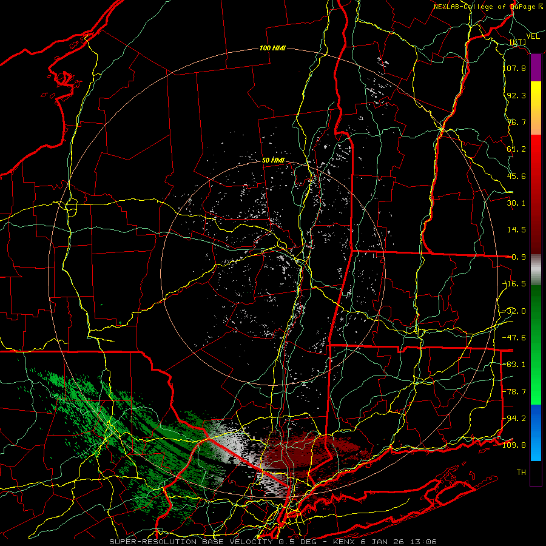Select the -16.5 velocity scale value
The width and height of the screenshot is (546, 546).
click(514, 284)
